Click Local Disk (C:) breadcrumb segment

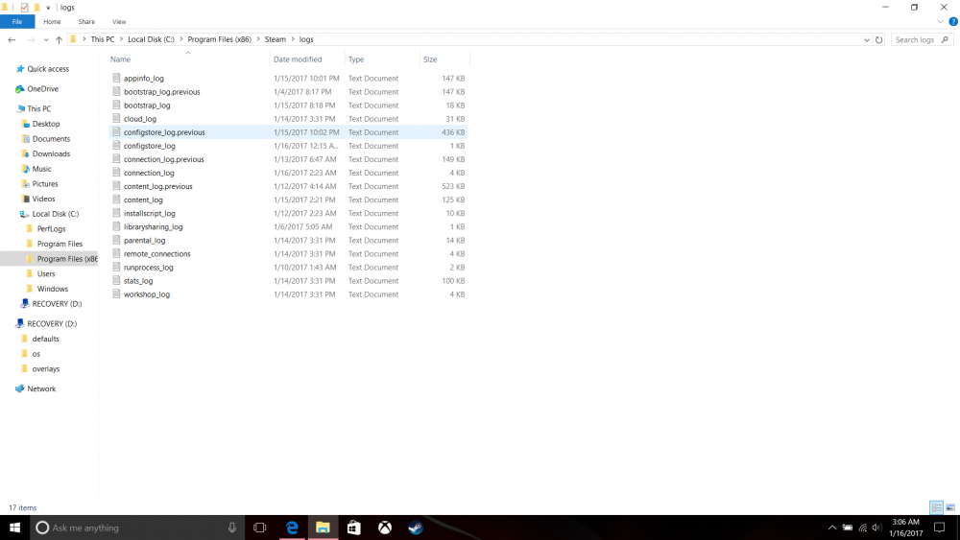tap(151, 39)
